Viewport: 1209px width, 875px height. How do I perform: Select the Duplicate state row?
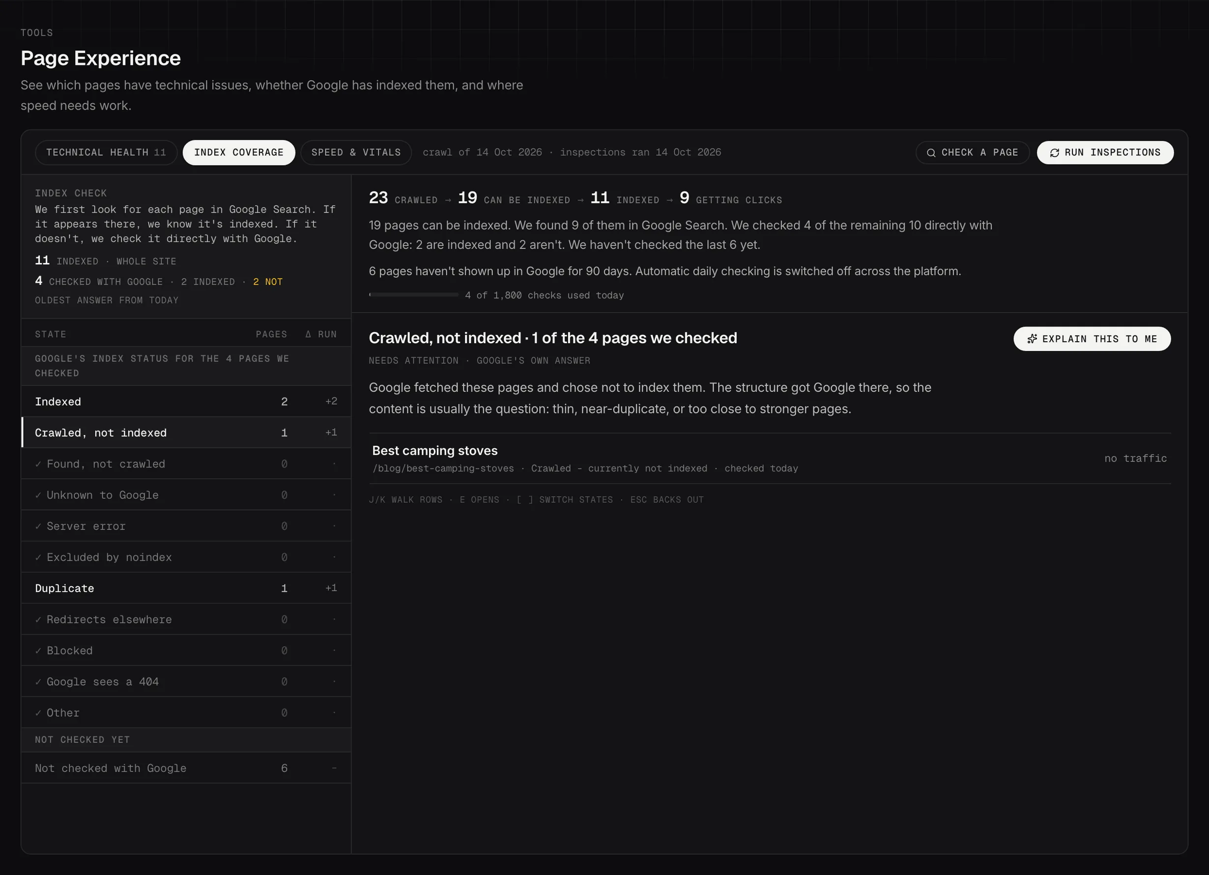(186, 588)
